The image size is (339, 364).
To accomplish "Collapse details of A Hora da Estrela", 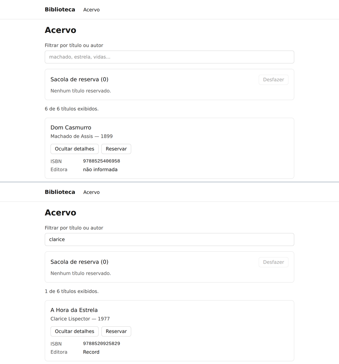I will pyautogui.click(x=75, y=331).
